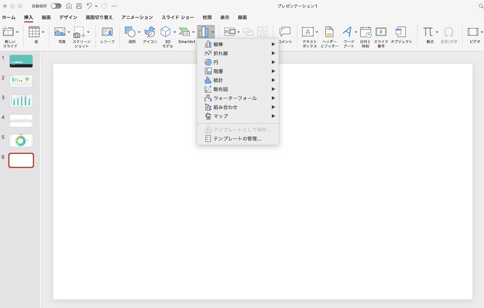Expand the 円 pie chart submenu
The width and height of the screenshot is (484, 308).
click(x=238, y=62)
